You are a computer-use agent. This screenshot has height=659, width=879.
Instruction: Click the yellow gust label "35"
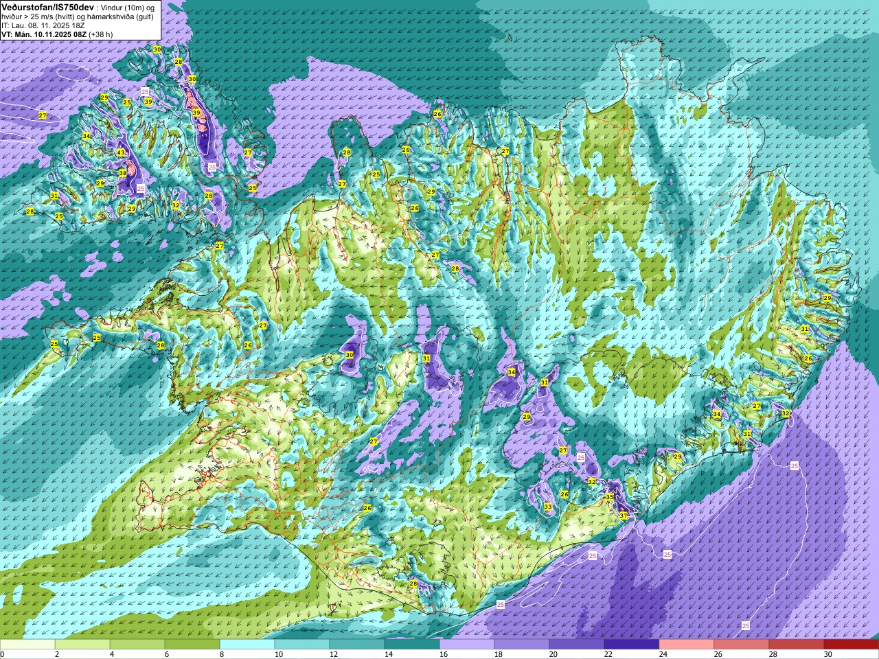[x=610, y=496]
